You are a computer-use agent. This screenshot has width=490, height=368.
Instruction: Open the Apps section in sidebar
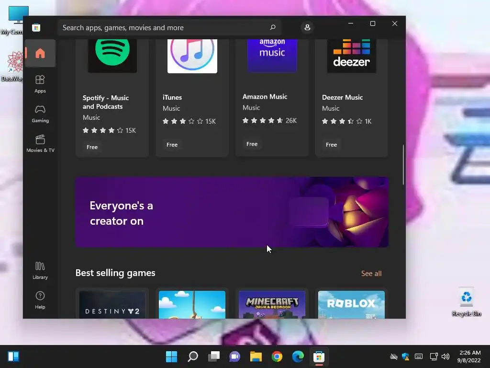[x=40, y=84]
